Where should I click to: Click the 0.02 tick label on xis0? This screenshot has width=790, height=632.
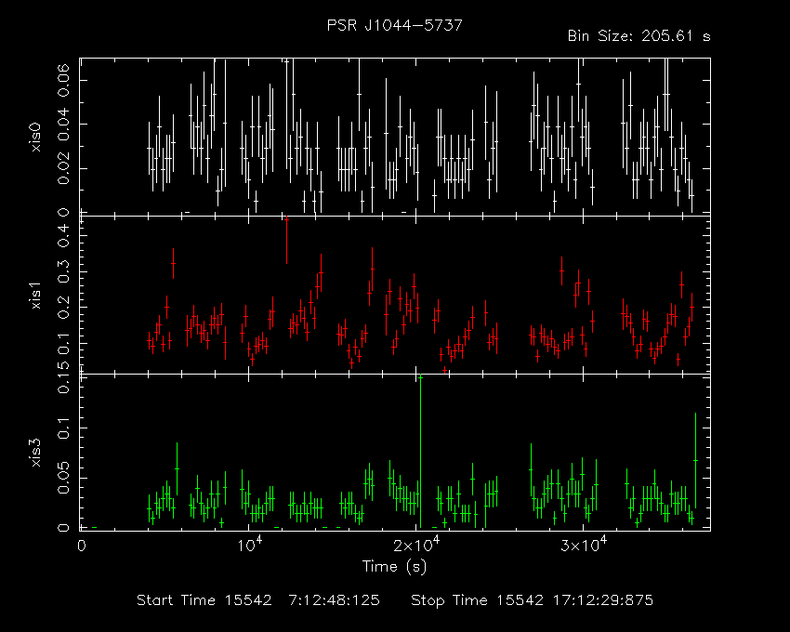tap(63, 168)
